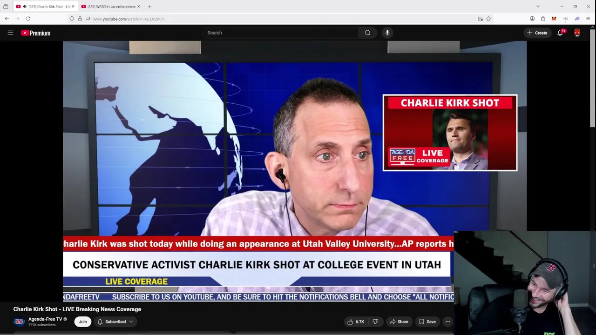This screenshot has height=335, width=596.
Task: Close the WATCH: Law enforcement tab
Action: [139, 7]
